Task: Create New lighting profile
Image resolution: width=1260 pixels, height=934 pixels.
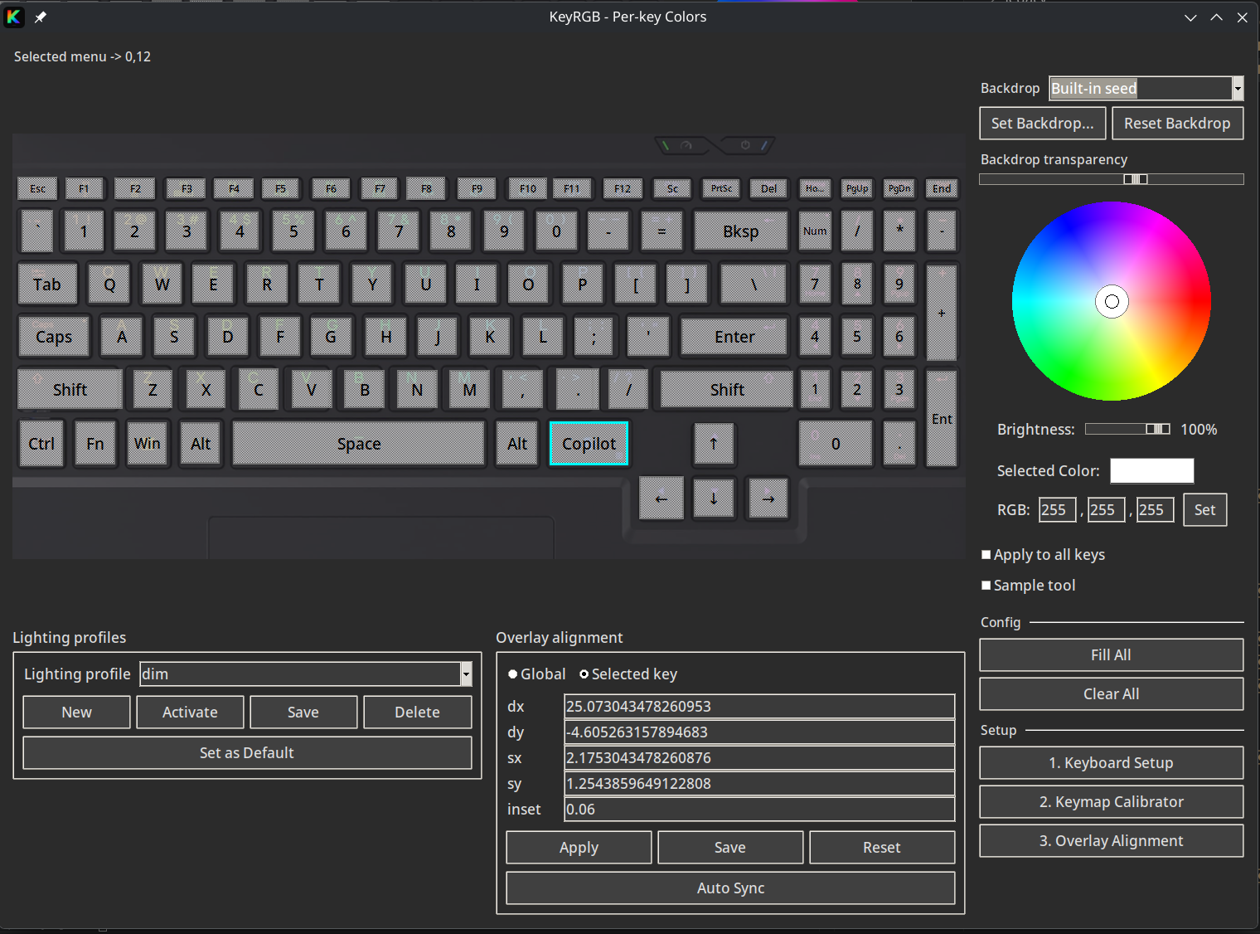Action: 77,713
